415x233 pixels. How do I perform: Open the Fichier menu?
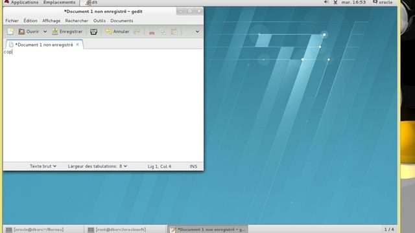[12, 21]
